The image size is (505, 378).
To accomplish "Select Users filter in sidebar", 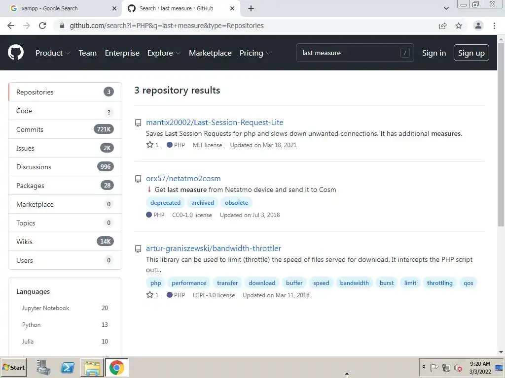I will (x=65, y=260).
